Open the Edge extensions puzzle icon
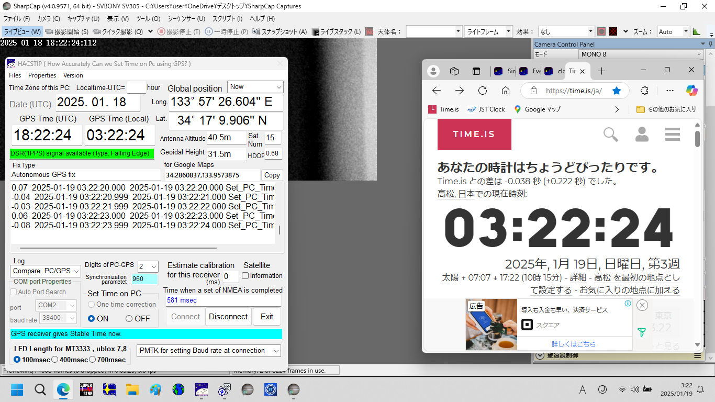 (644, 91)
